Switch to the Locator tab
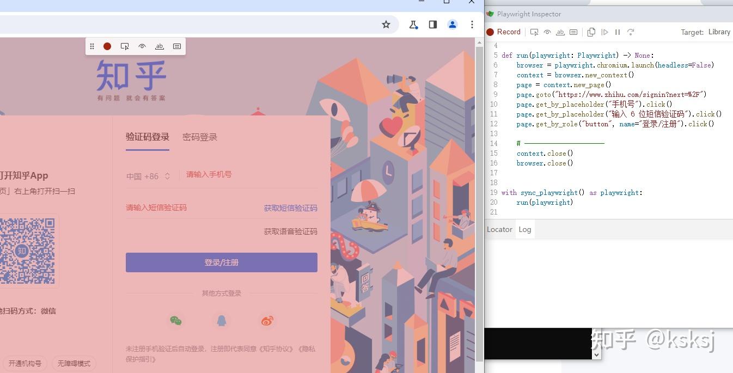Screen dimensions: 733x373 click(x=499, y=229)
